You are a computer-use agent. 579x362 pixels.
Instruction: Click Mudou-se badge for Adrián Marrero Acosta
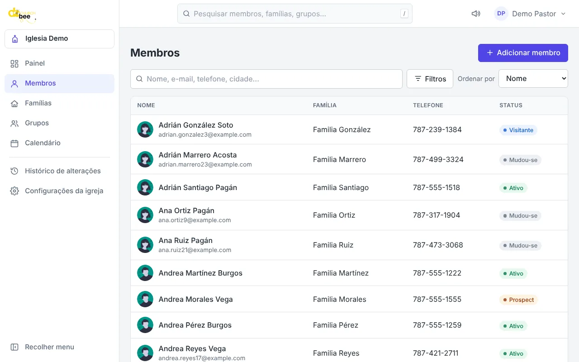(520, 160)
